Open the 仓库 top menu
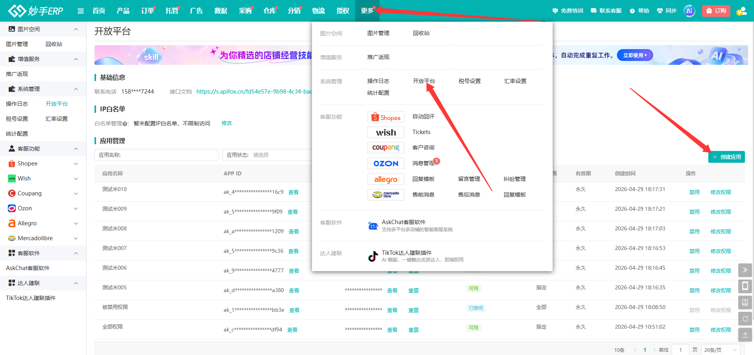 click(x=270, y=11)
